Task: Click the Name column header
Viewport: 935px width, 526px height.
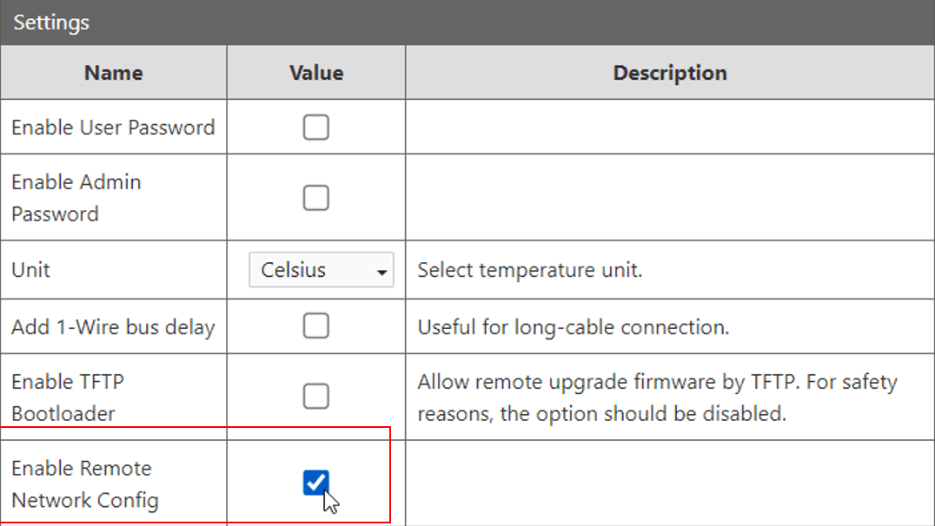Action: tap(114, 73)
